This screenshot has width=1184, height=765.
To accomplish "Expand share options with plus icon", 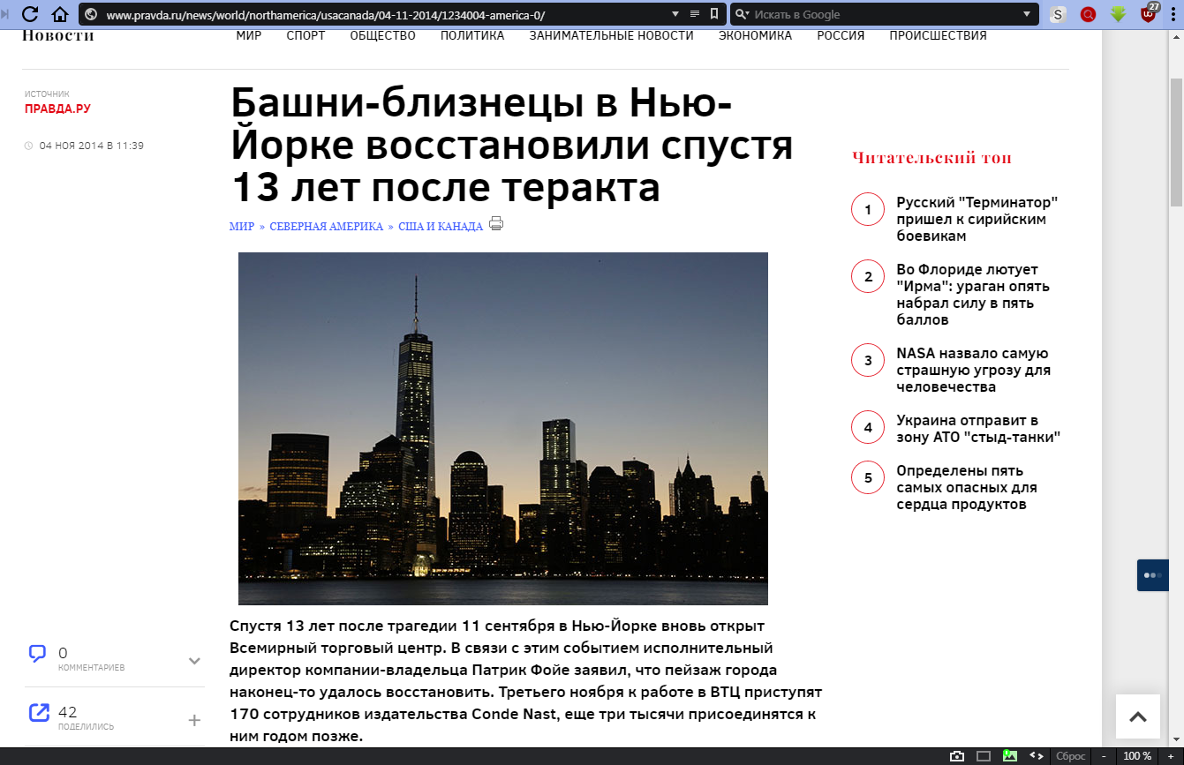I will coord(195,720).
